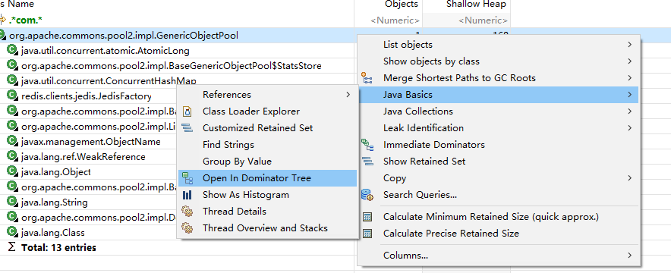Expand the References submenu arrow
671x273 pixels.
coord(348,95)
